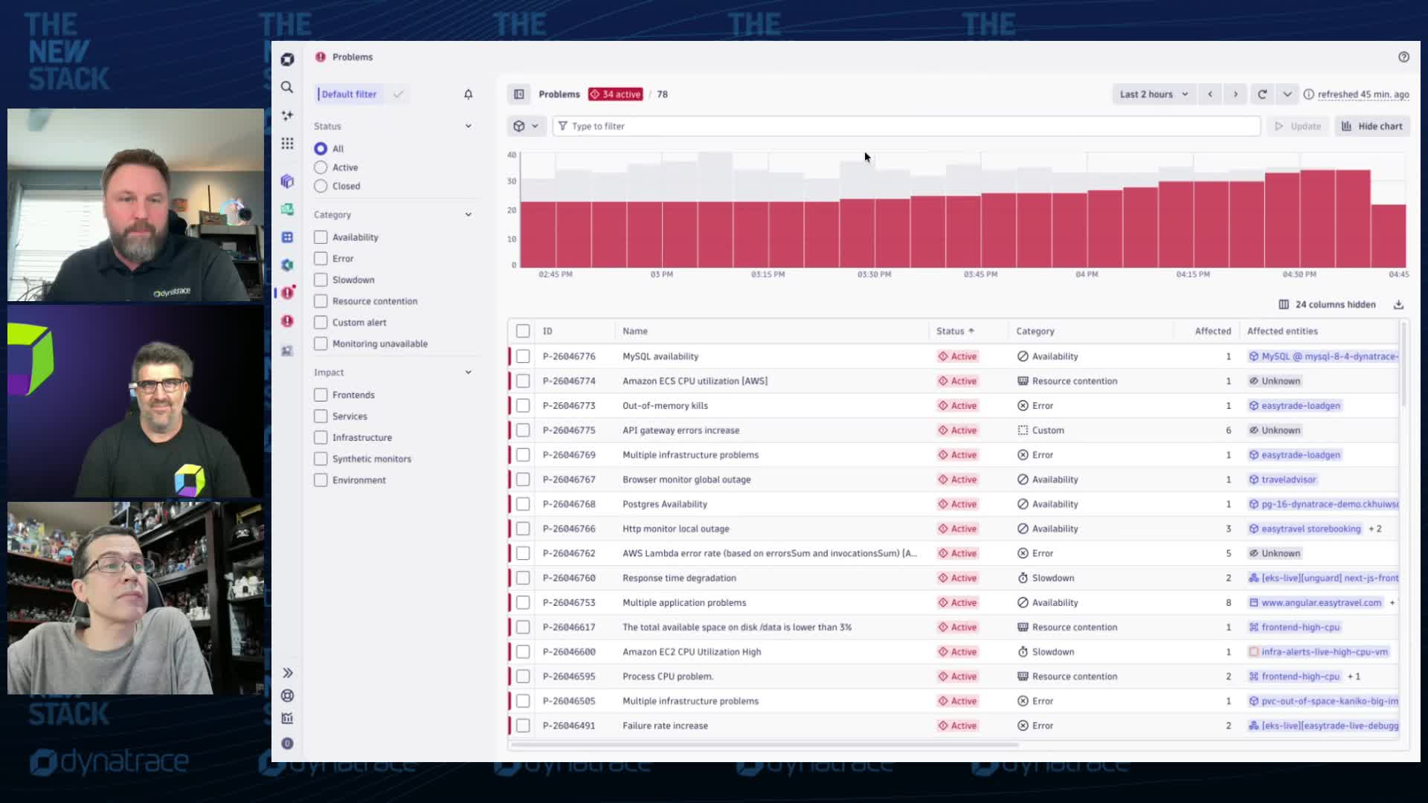Open the Last 2 hours timeframe dropdown
Screen dimensions: 1428x803
(x=1154, y=94)
